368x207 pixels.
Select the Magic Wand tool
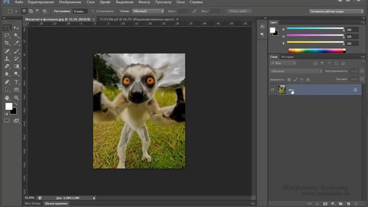tap(16, 35)
